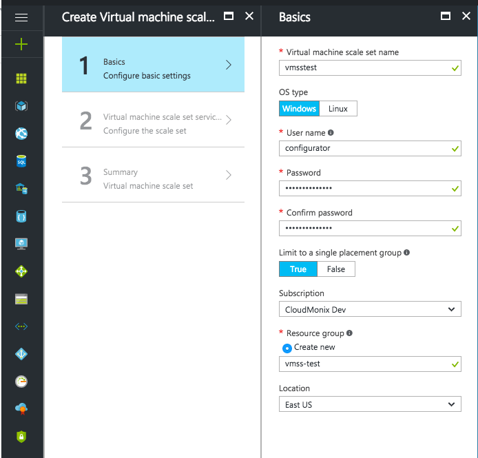
Task: Open All resources grid icon
Action: [x=21, y=79]
